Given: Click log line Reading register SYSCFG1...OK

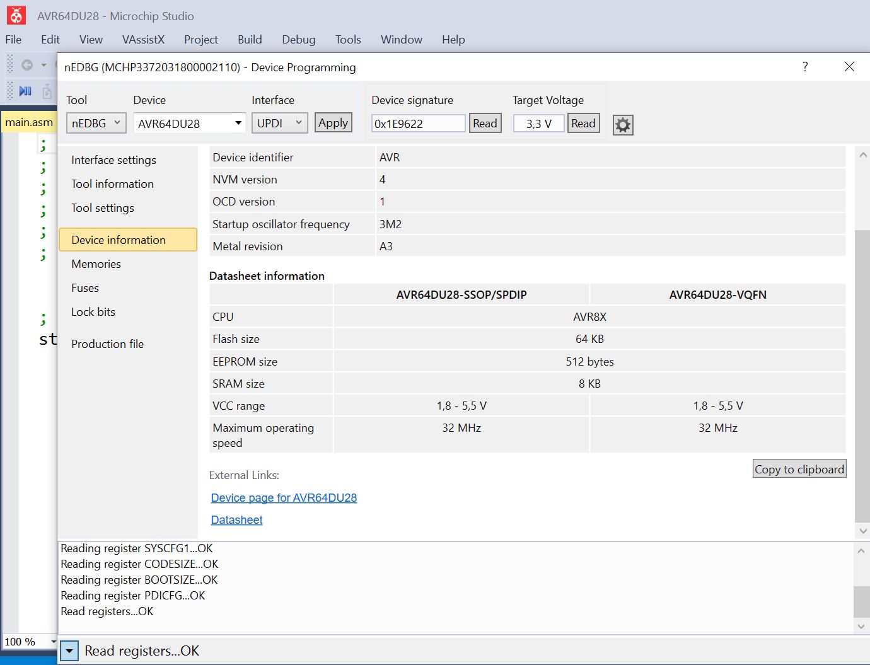Looking at the screenshot, I should click(137, 548).
